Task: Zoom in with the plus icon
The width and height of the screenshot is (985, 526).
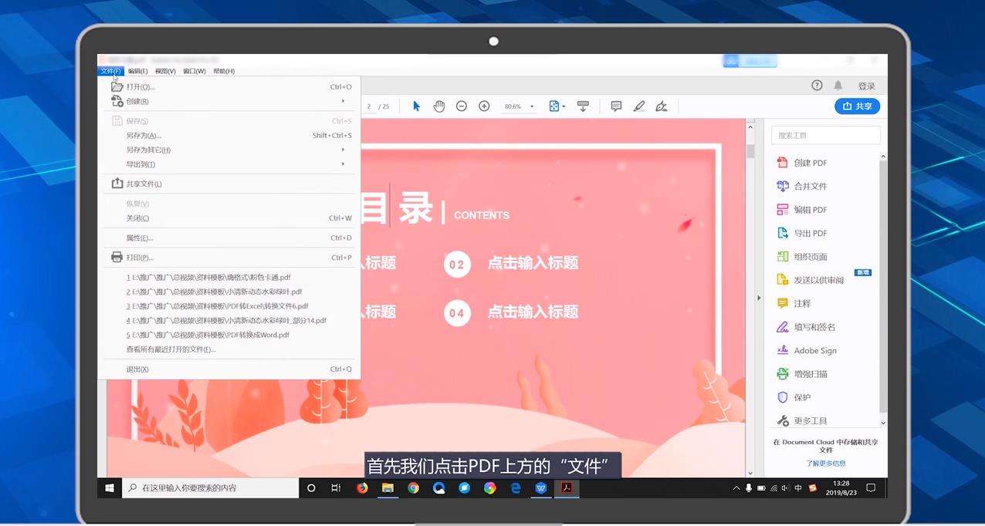Action: (484, 106)
